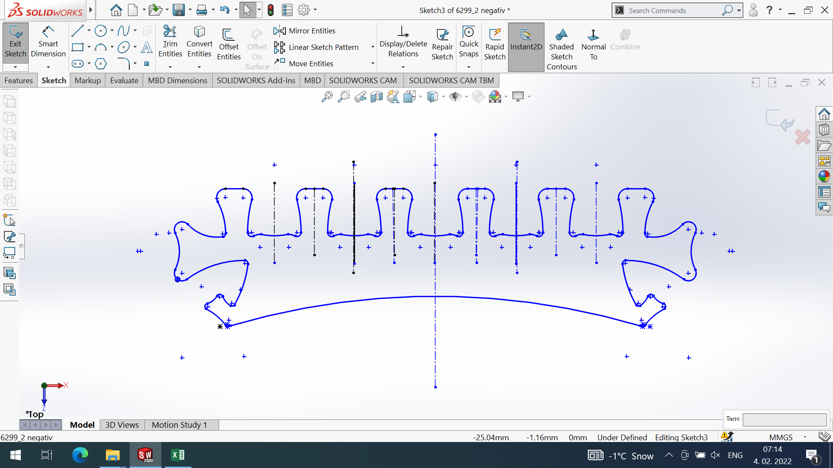Click Mirror Entities

(305, 31)
